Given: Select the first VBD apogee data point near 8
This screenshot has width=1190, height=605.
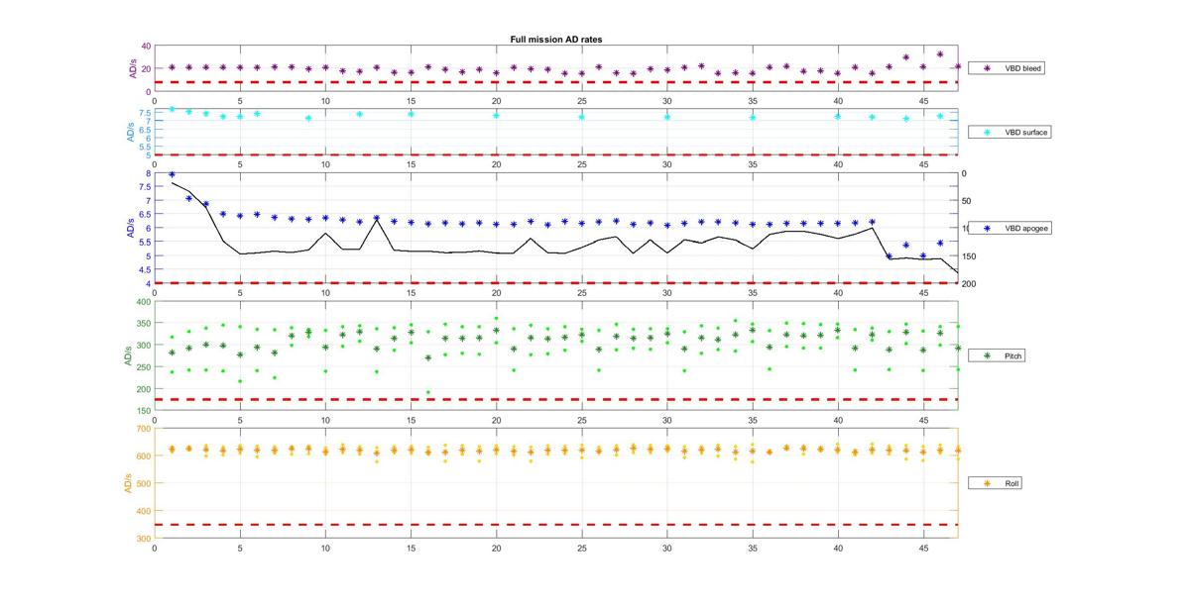Looking at the screenshot, I should point(172,174).
